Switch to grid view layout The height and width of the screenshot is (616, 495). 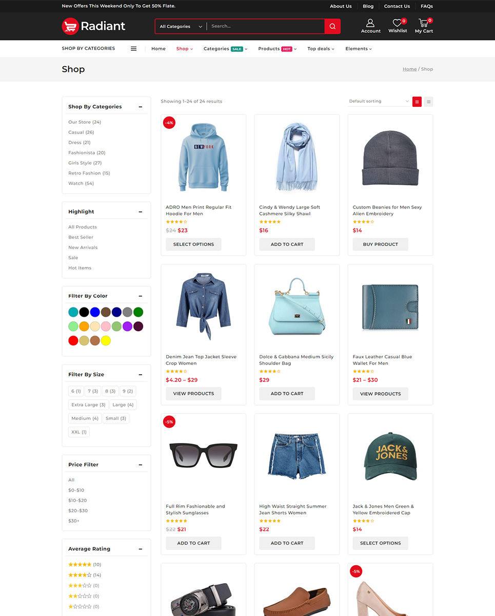pos(417,102)
